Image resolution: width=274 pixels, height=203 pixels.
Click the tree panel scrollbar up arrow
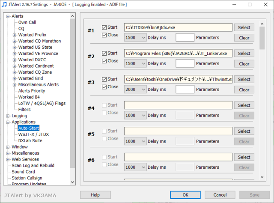tap(72, 16)
